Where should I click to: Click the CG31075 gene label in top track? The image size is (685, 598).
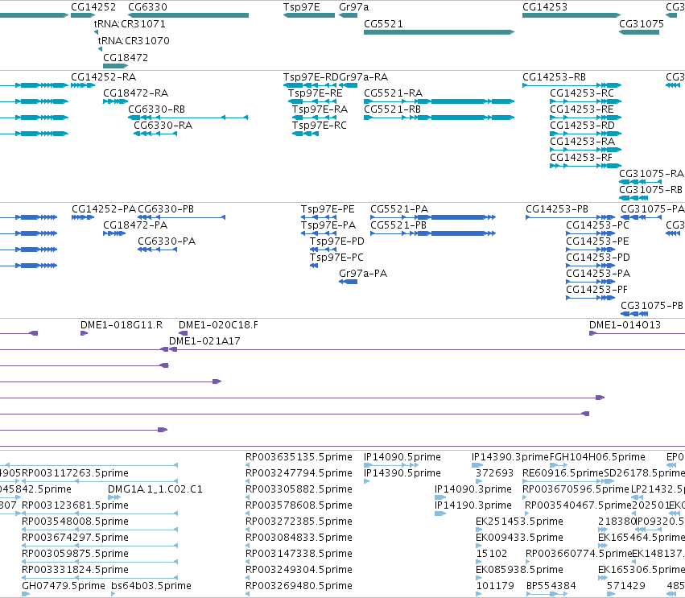pos(642,24)
